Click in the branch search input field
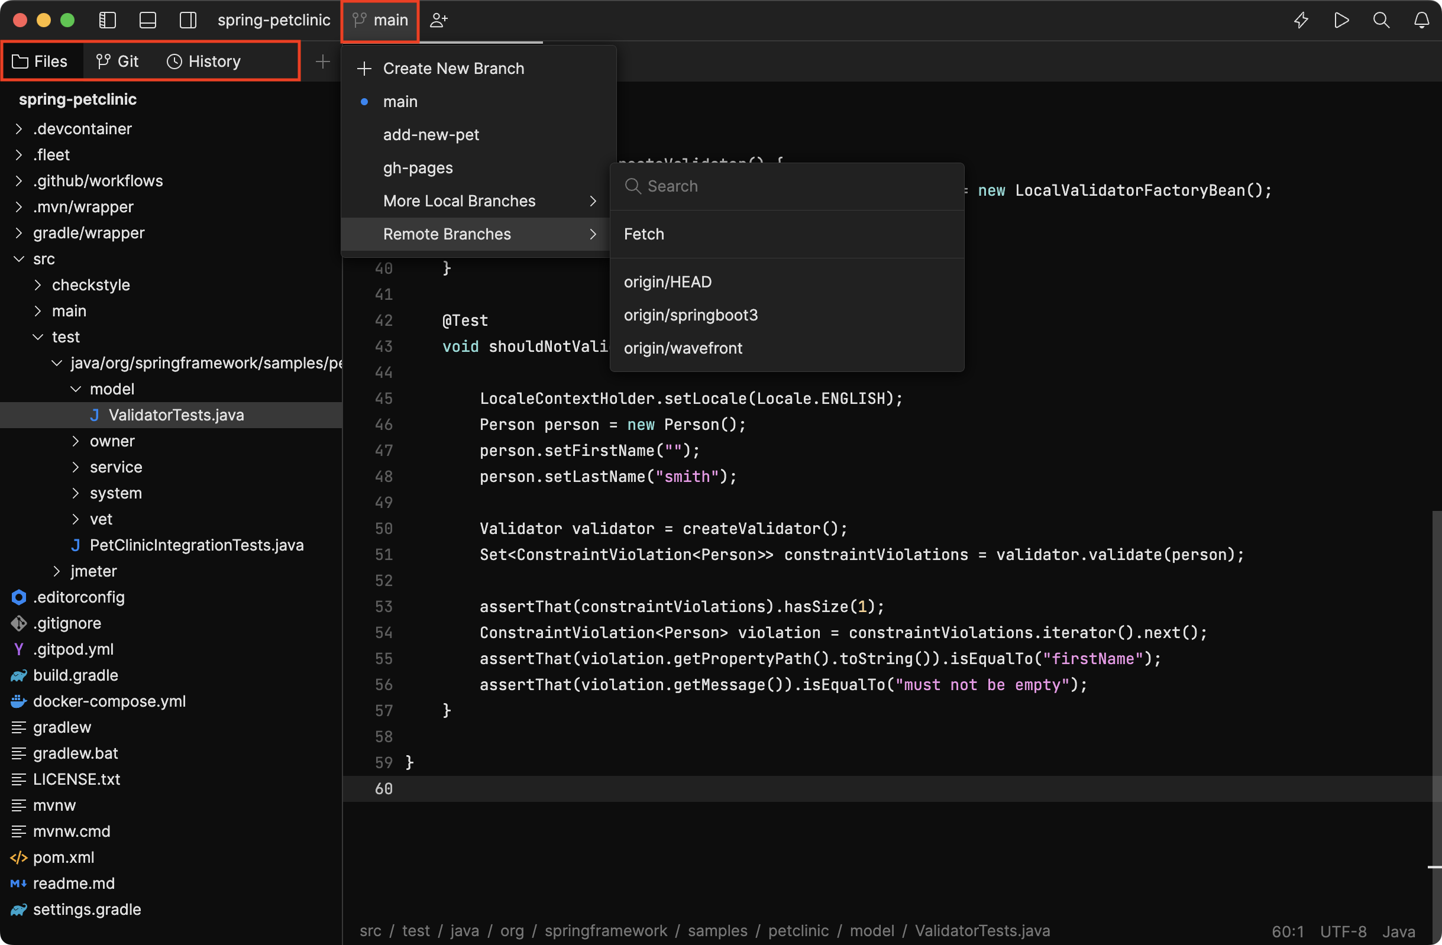The width and height of the screenshot is (1442, 945). point(786,186)
